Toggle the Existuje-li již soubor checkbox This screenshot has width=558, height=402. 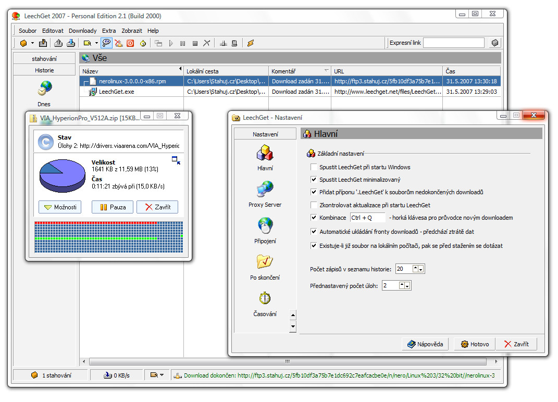(314, 245)
